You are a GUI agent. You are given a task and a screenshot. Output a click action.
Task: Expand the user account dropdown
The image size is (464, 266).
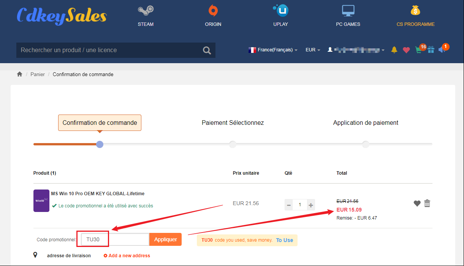pyautogui.click(x=356, y=50)
